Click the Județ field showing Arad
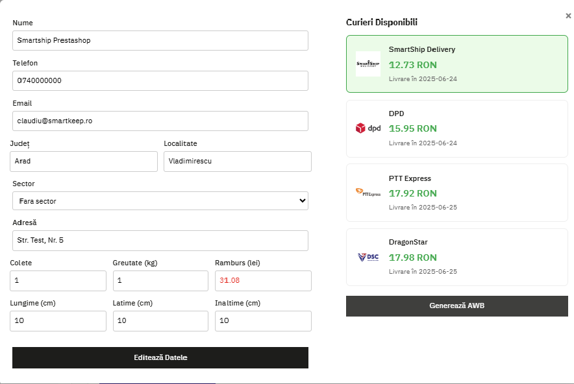 [84, 162]
